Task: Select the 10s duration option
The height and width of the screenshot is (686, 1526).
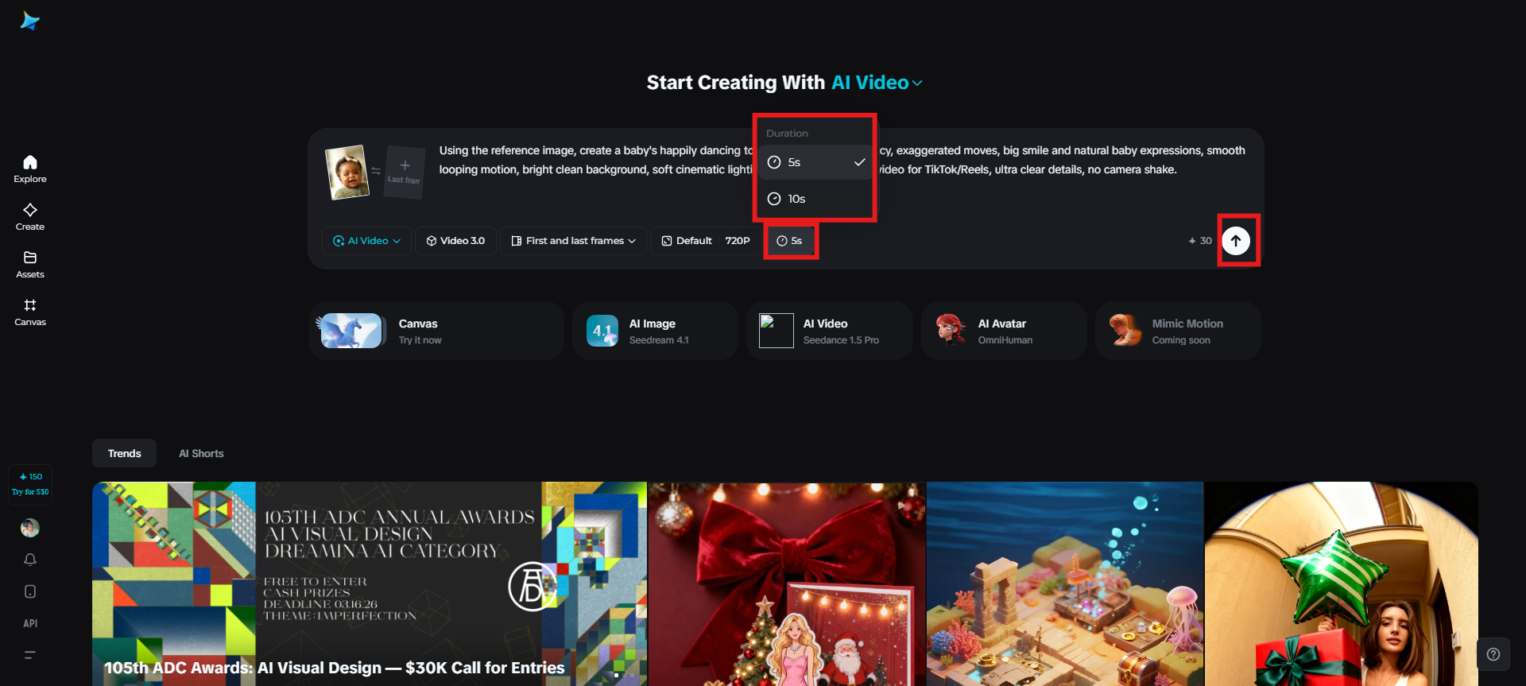Action: 815,199
